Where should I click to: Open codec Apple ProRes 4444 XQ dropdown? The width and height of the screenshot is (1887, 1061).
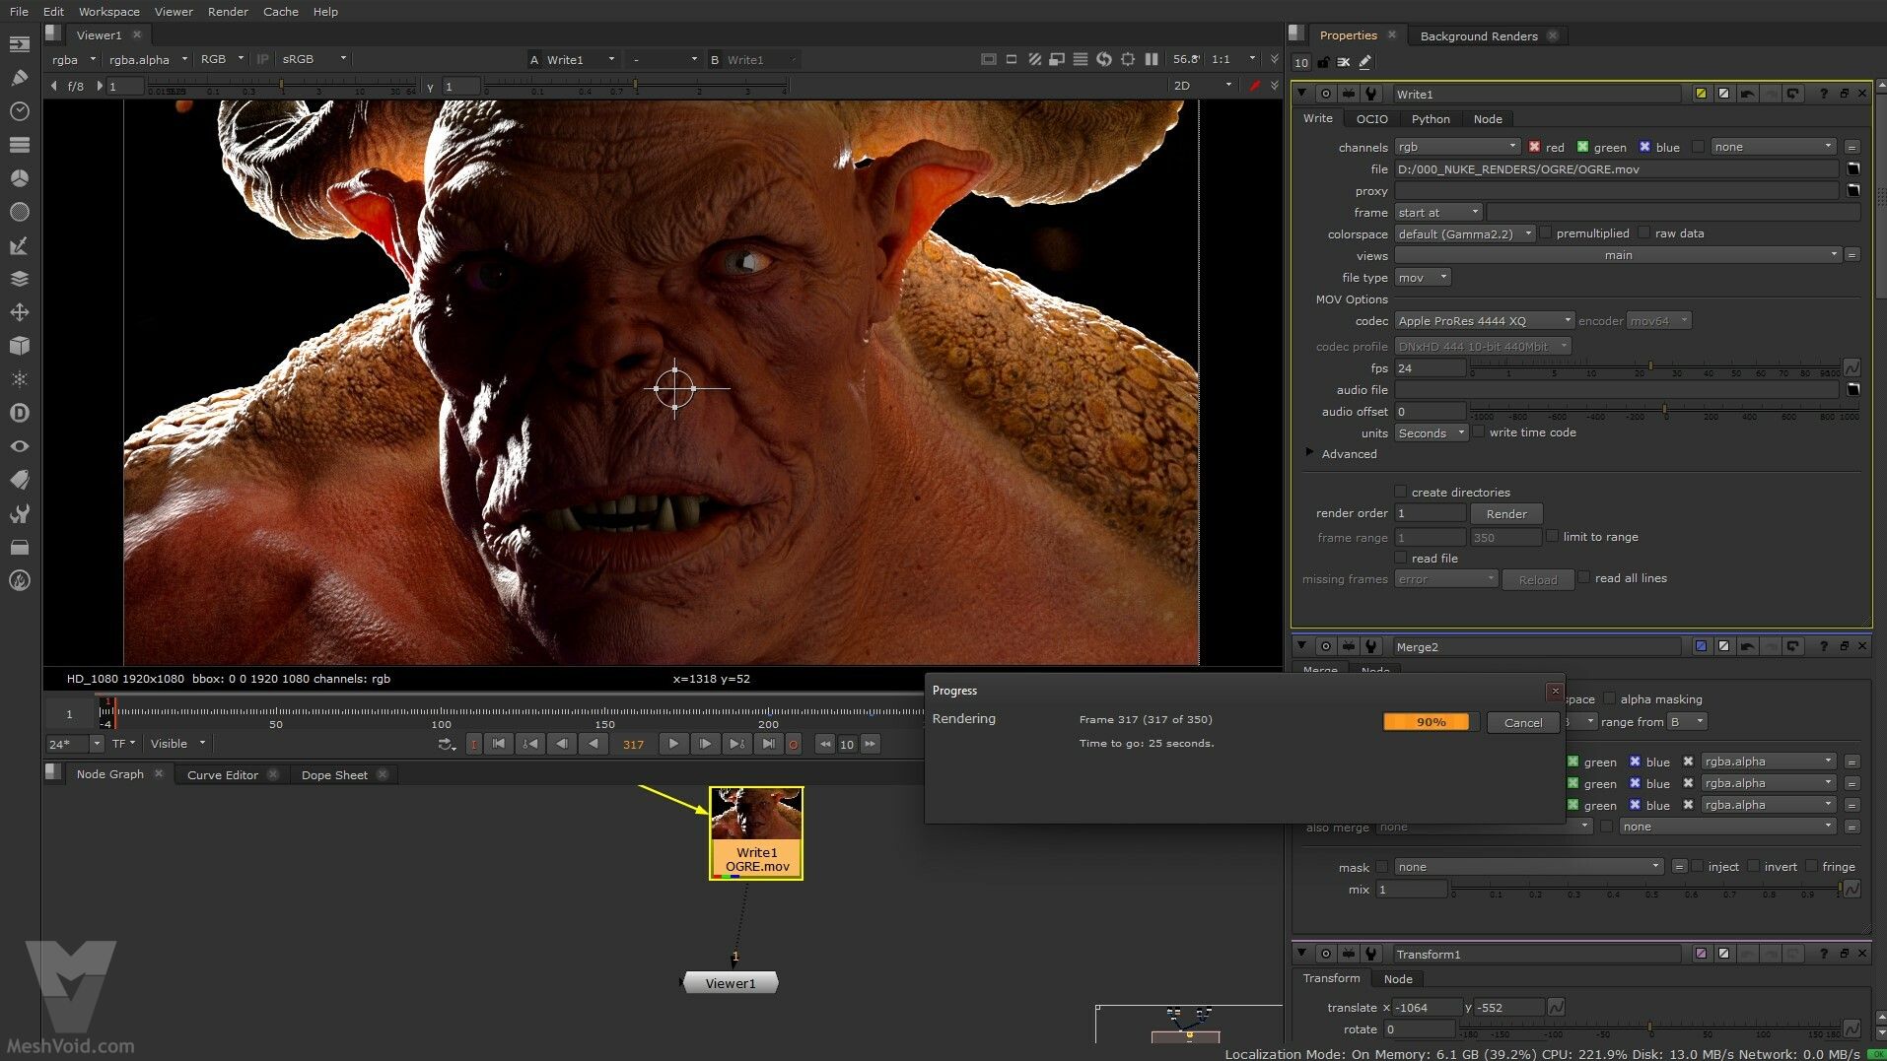1485,321
